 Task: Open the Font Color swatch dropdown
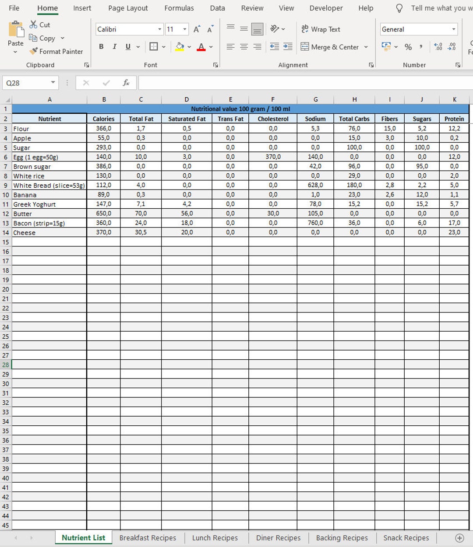pos(210,47)
